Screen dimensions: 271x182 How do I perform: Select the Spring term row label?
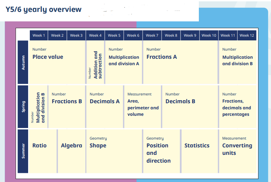coord(23,107)
